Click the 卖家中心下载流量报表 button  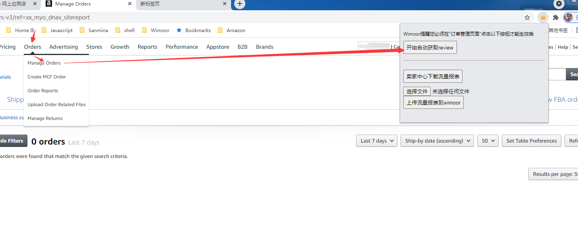[x=433, y=76]
